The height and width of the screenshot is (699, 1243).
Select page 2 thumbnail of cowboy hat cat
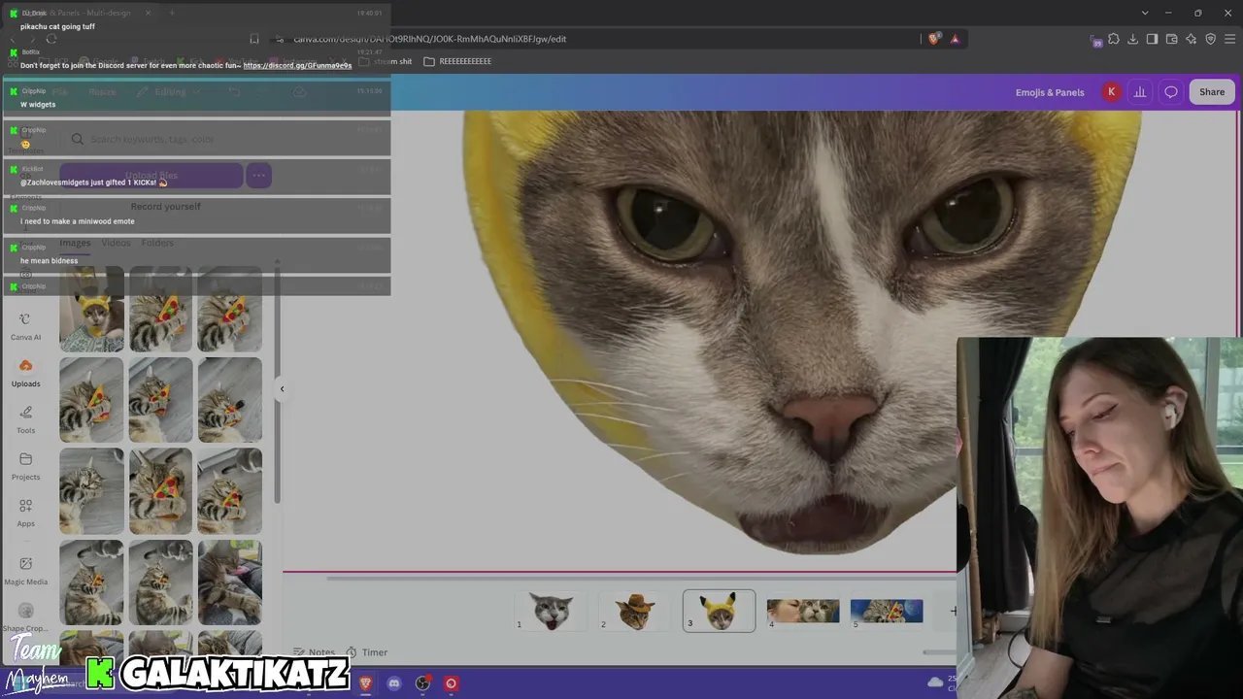[635, 611]
